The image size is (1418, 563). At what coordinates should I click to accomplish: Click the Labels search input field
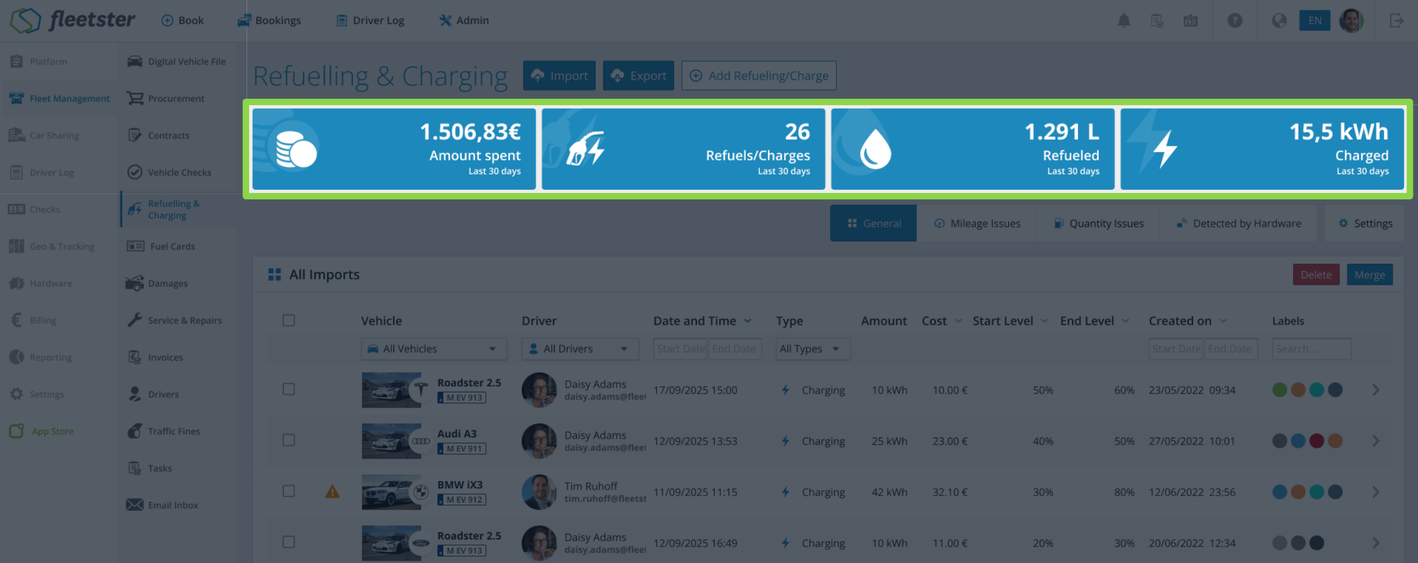click(1312, 349)
